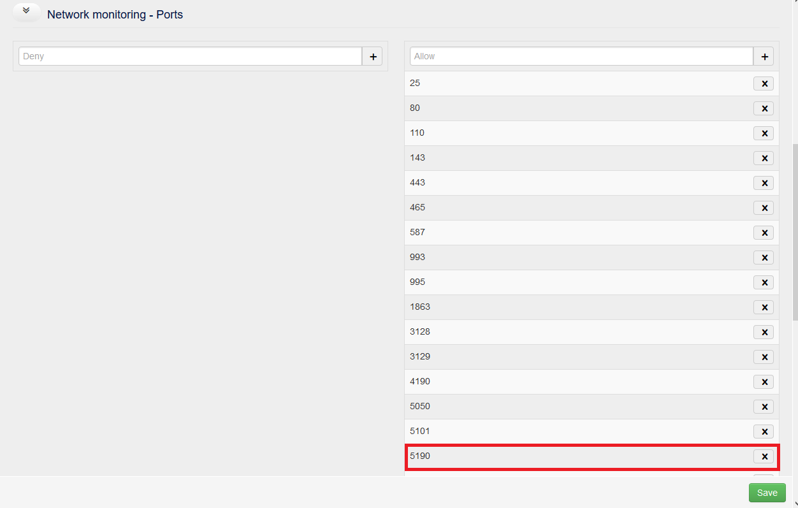Click the Allow port input field

[x=581, y=56]
